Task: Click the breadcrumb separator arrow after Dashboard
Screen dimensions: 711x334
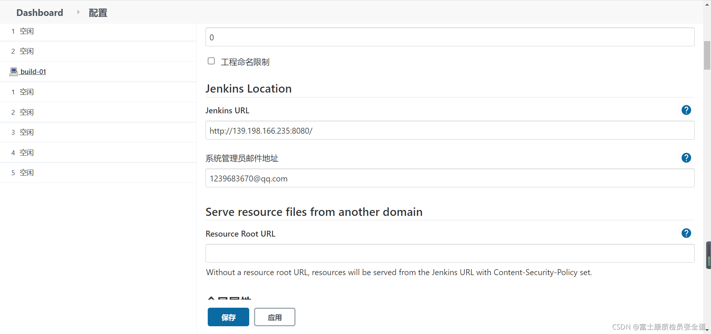Action: click(x=78, y=12)
